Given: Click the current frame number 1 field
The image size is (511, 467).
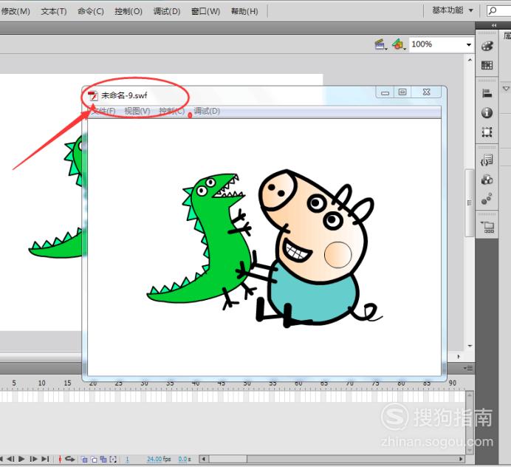Looking at the screenshot, I should [x=128, y=459].
